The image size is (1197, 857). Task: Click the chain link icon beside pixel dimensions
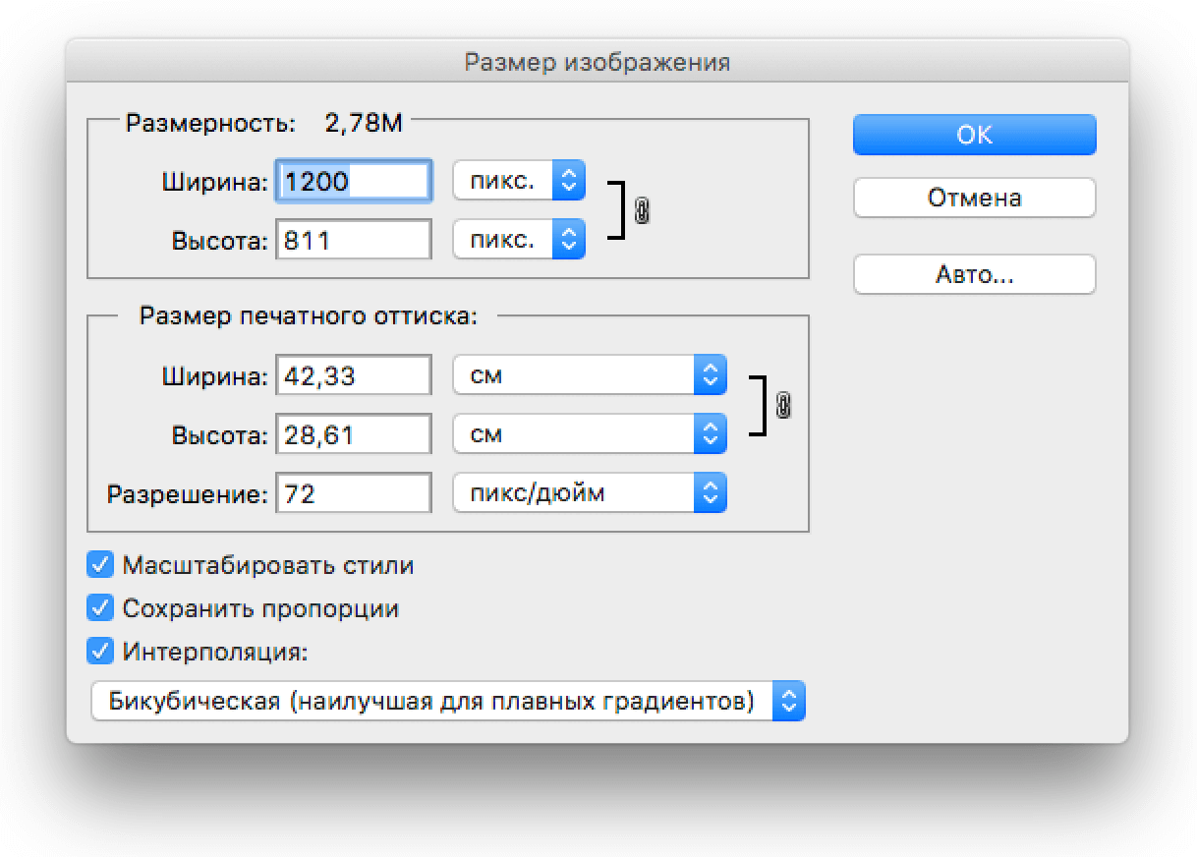(642, 210)
